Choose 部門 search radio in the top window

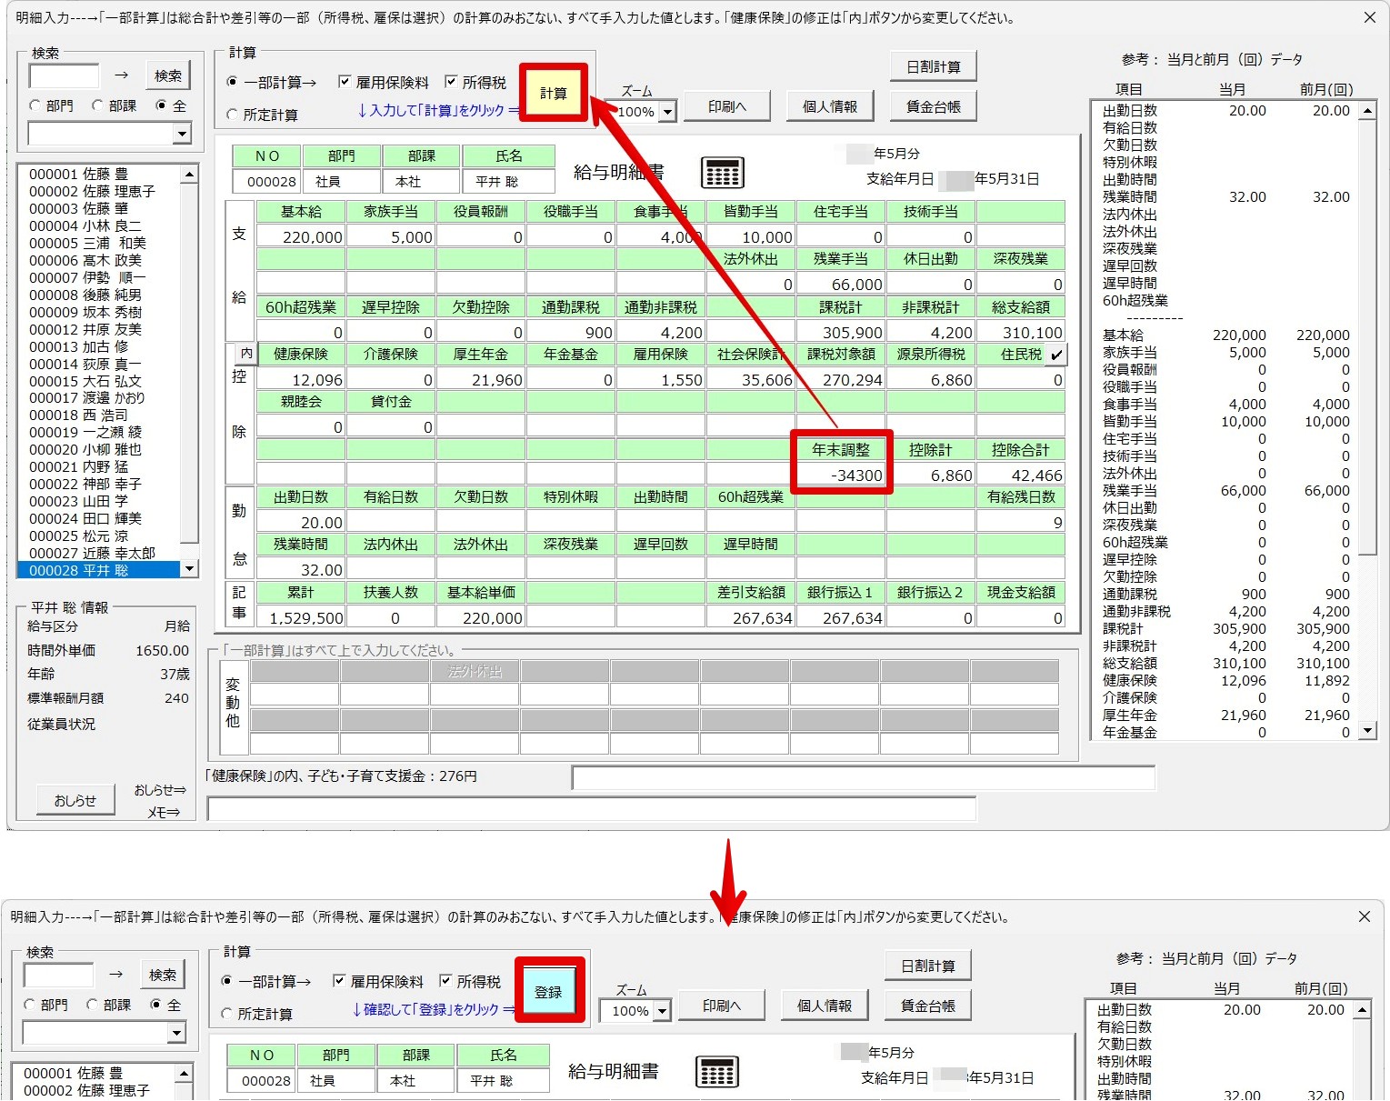pyautogui.click(x=35, y=105)
